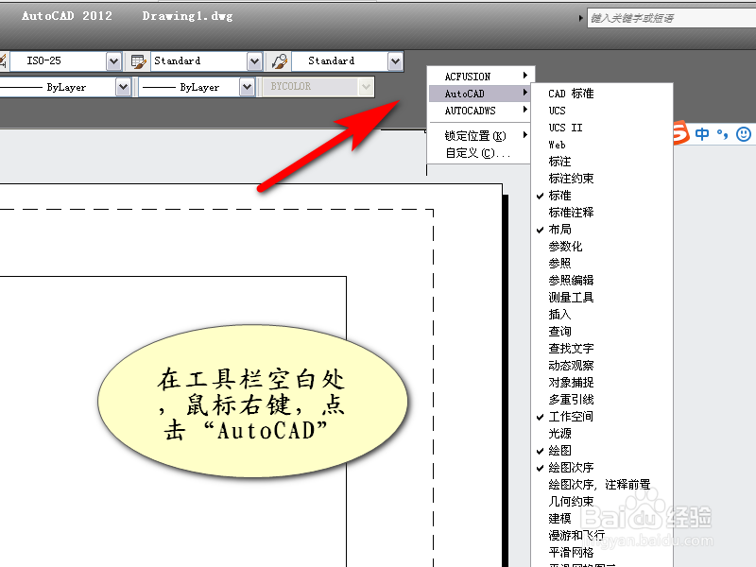This screenshot has height=567, width=756.
Task: Click the table style icon
Action: (x=138, y=61)
